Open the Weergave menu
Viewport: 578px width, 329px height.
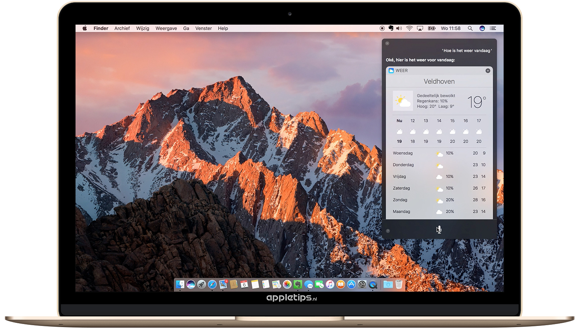tap(166, 28)
